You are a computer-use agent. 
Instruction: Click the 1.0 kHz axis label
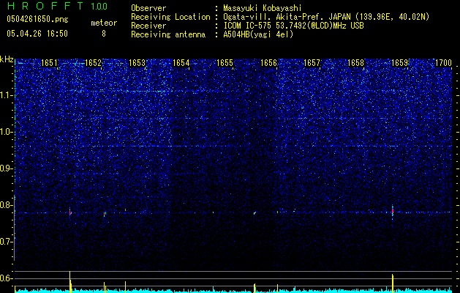(7, 132)
